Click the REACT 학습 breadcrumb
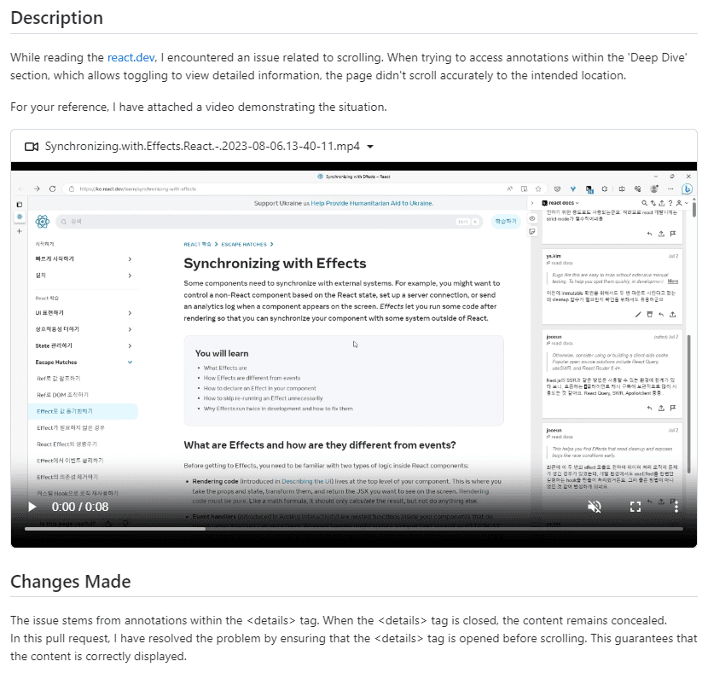The image size is (708, 673). [x=197, y=244]
